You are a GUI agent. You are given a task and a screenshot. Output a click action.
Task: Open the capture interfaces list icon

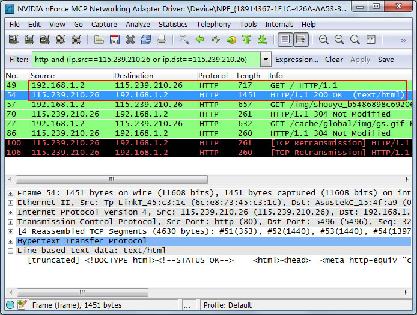(13, 40)
